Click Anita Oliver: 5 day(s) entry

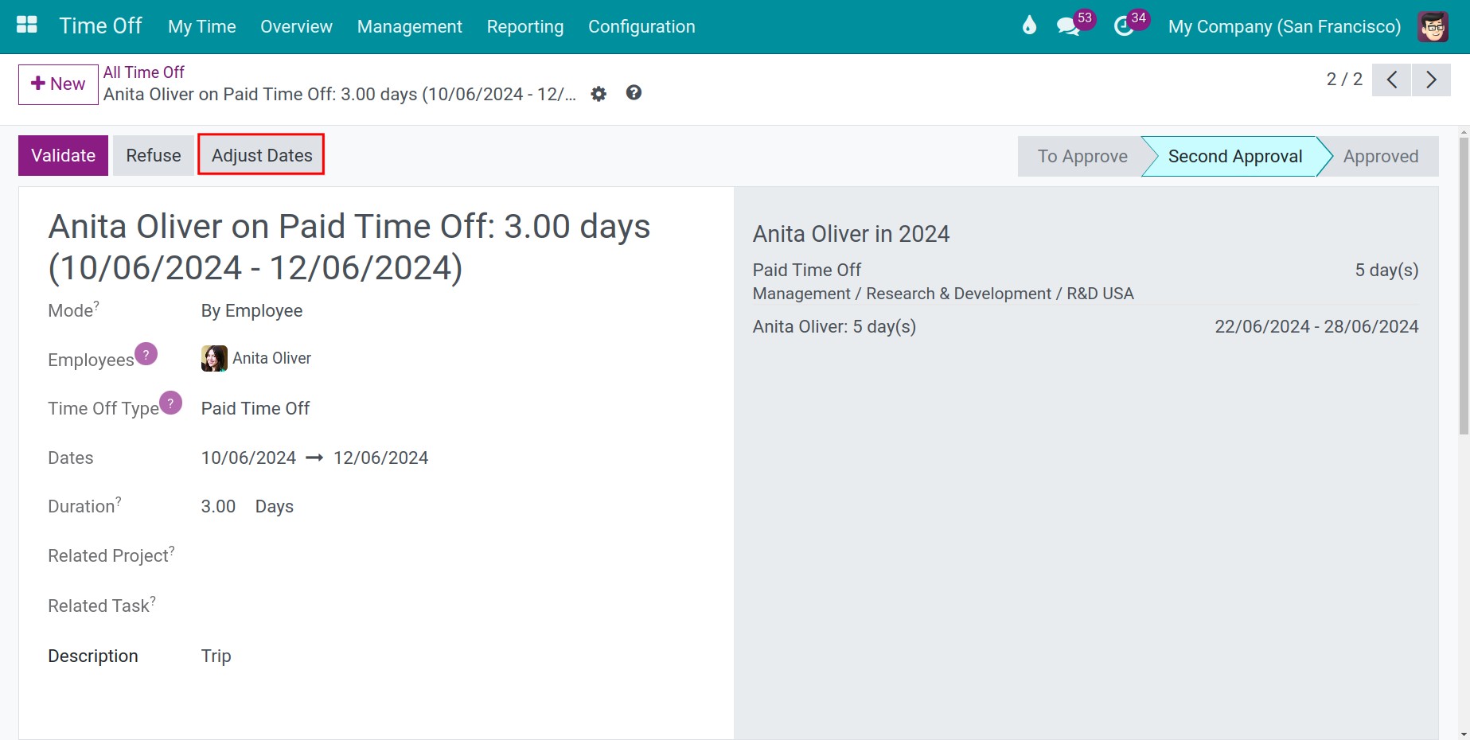[x=834, y=326]
